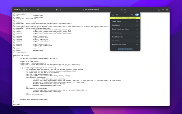
Task: Open a new tab with plus button
Action: coord(163,10)
